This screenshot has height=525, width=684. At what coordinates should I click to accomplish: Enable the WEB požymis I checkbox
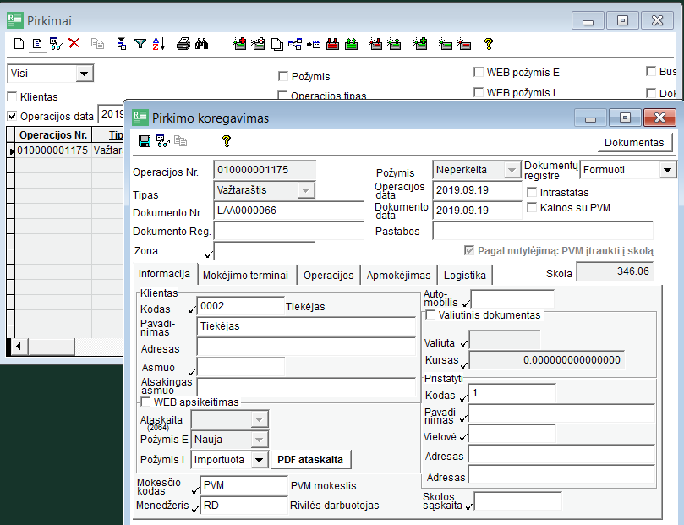coord(479,92)
